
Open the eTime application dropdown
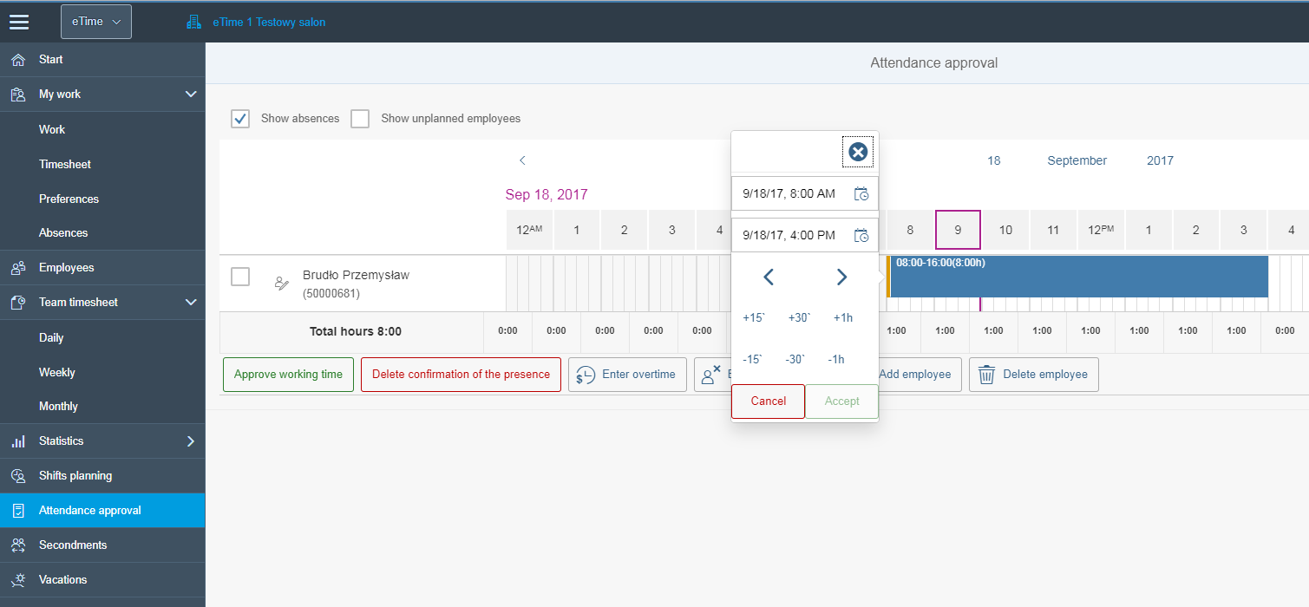coord(95,22)
